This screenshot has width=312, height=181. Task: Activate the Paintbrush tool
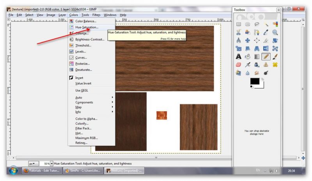point(275,57)
